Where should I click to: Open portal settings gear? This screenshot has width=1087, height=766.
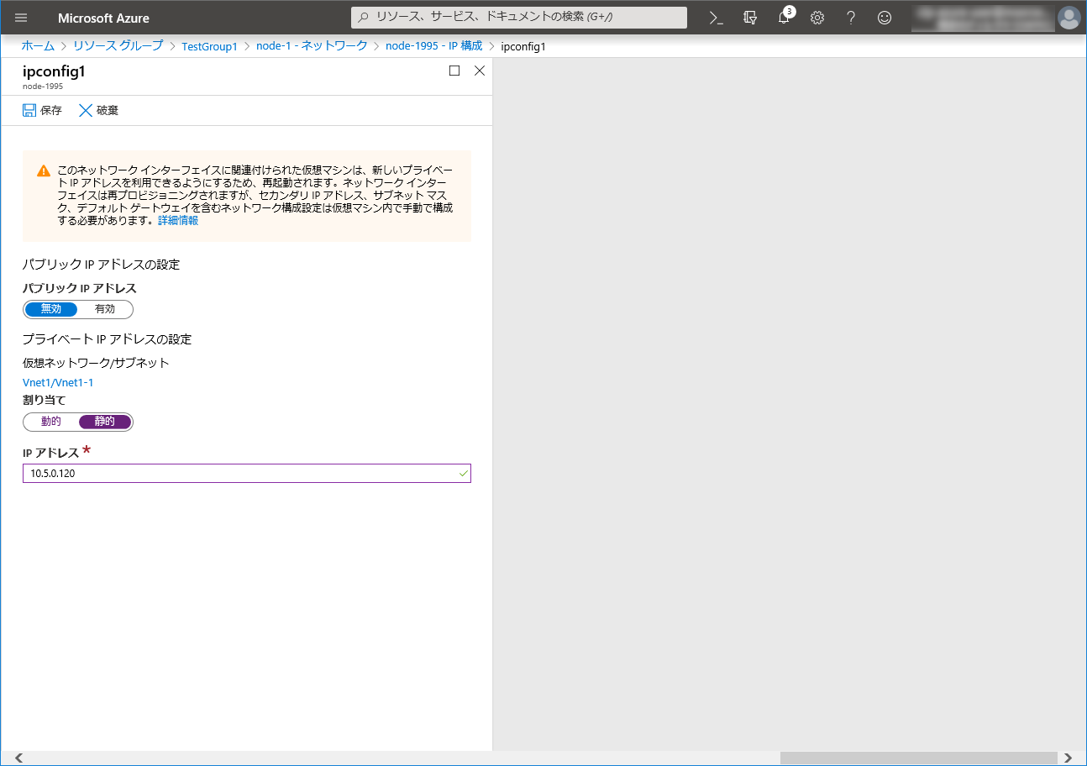click(x=817, y=18)
